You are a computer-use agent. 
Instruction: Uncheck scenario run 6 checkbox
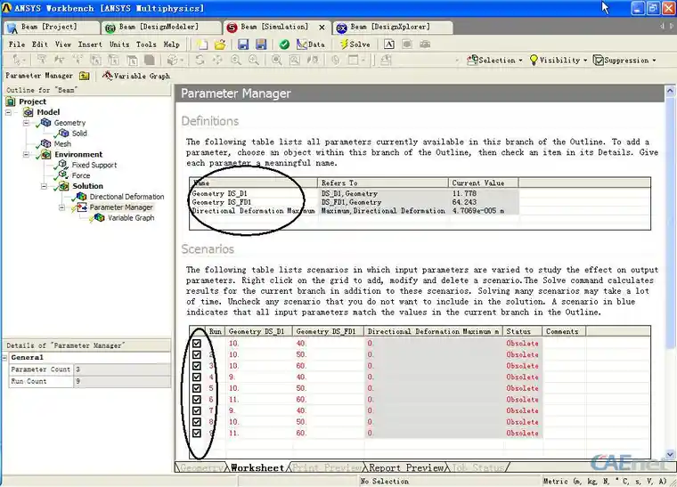pyautogui.click(x=197, y=400)
